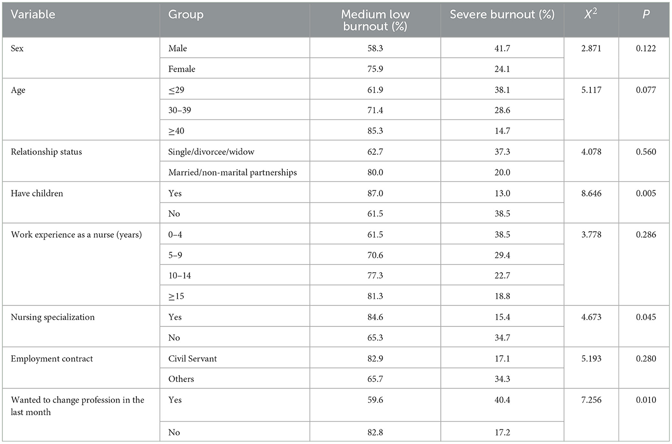Click the Single/divorcee/widow group cell

click(211, 152)
